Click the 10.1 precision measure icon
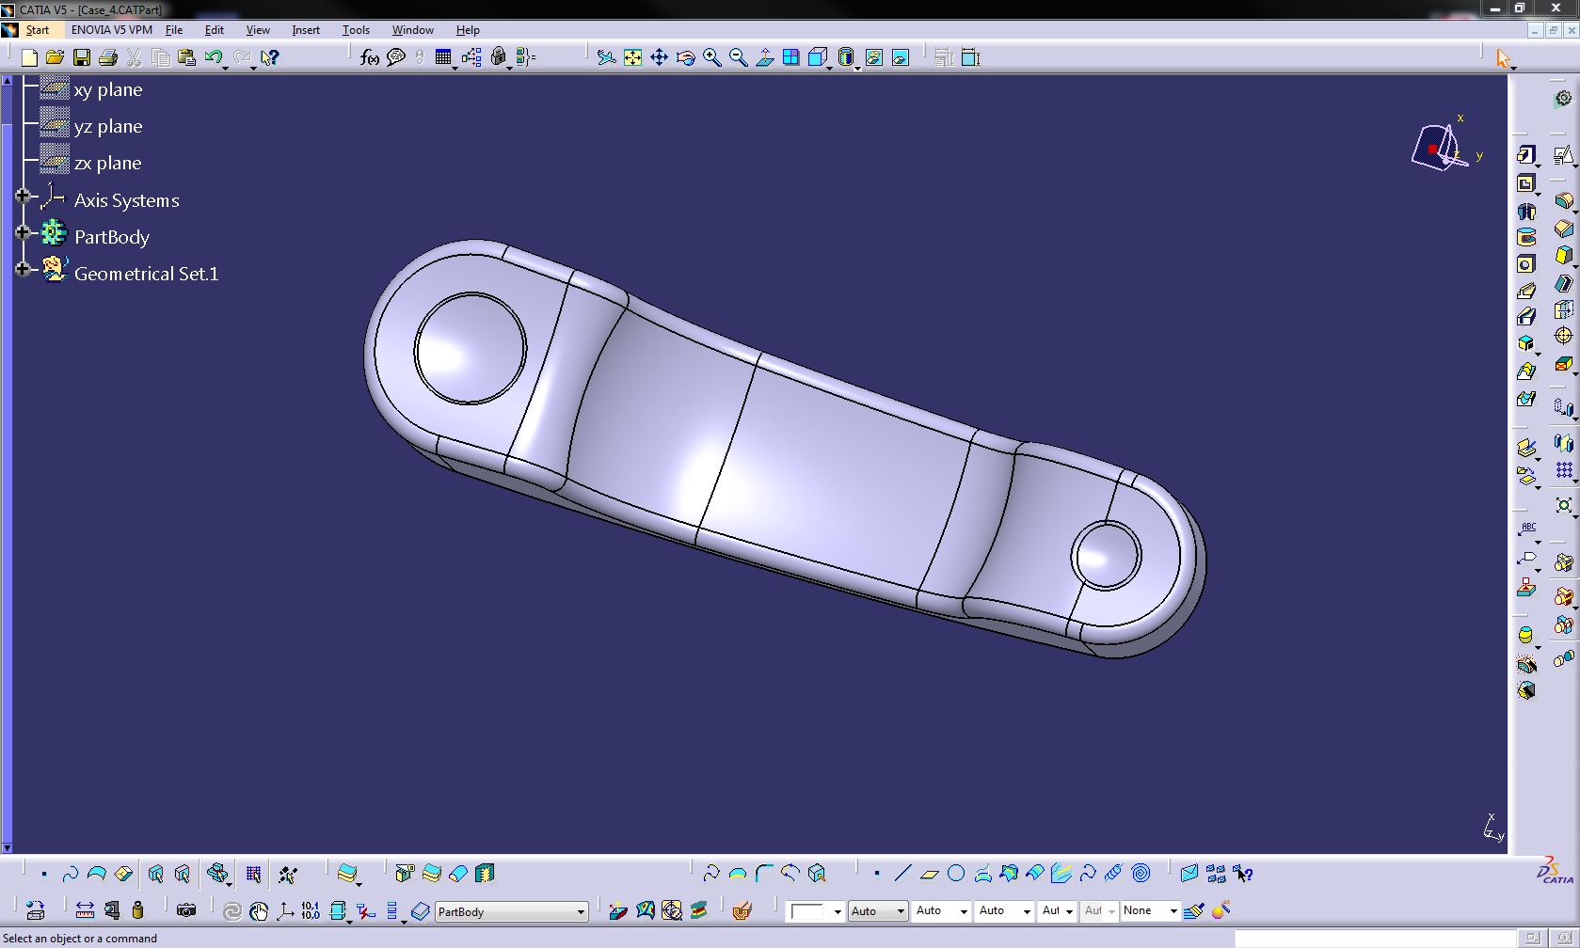1580x948 pixels. click(311, 910)
